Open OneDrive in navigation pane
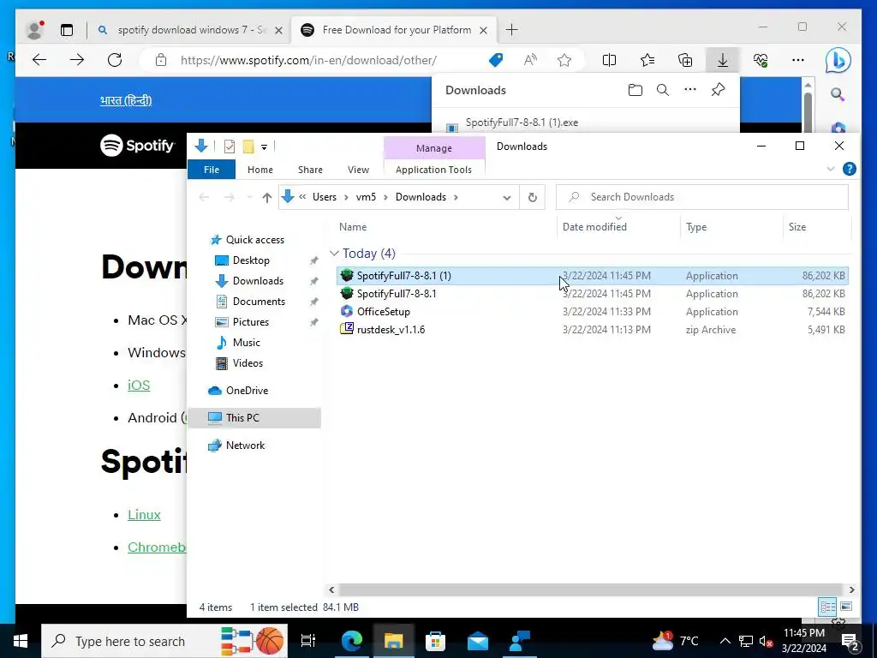877x658 pixels. [247, 391]
